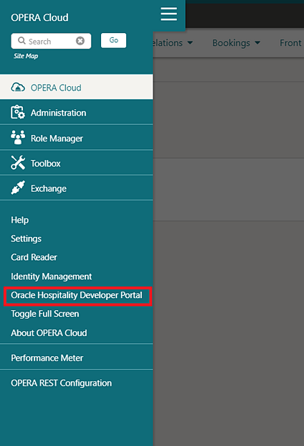Open the Exchange menu entry
This screenshot has width=304, height=446.
[76, 188]
